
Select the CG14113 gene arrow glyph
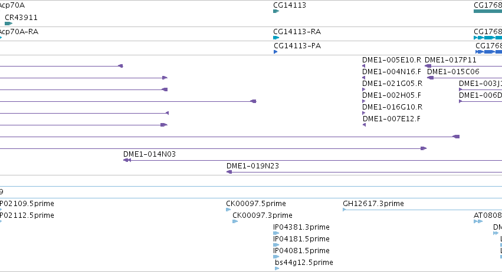click(x=276, y=12)
